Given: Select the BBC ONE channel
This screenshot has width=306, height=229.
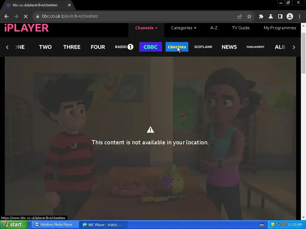Looking at the screenshot, I should [19, 47].
